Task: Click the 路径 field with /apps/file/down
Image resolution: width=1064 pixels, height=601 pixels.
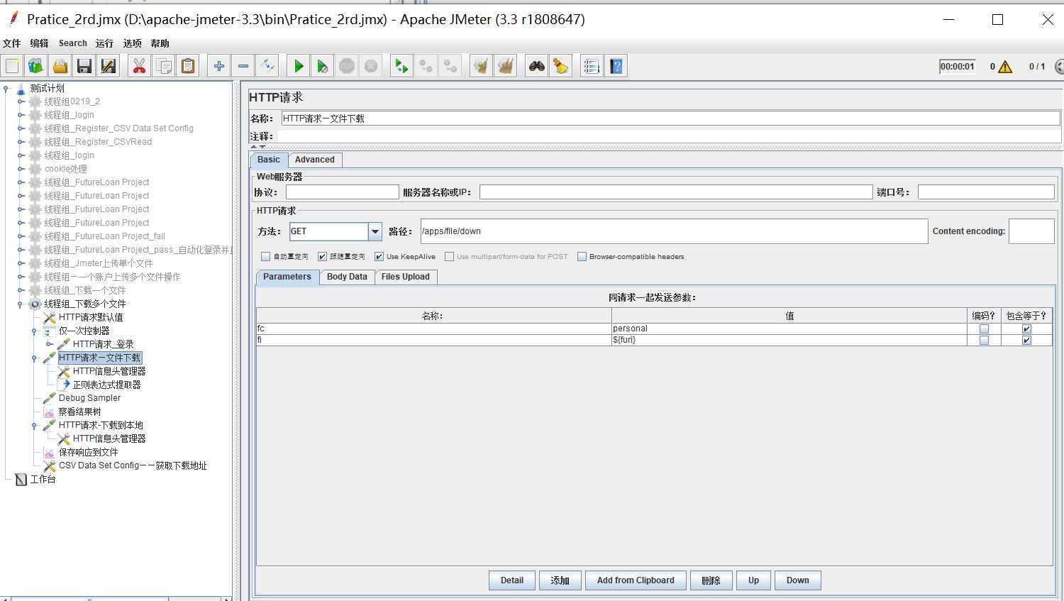Action: click(x=674, y=231)
